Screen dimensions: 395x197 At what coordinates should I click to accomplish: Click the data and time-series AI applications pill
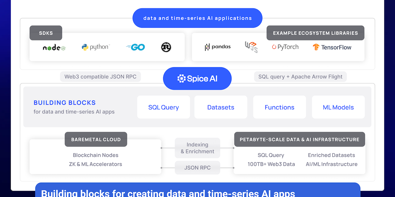[x=197, y=18]
